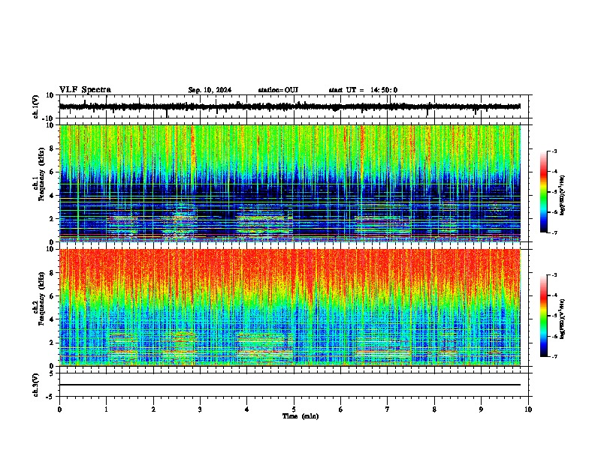Viewport: 595px width, 459px height.
Task: Click time axis tick label '7'
Action: 388,409
